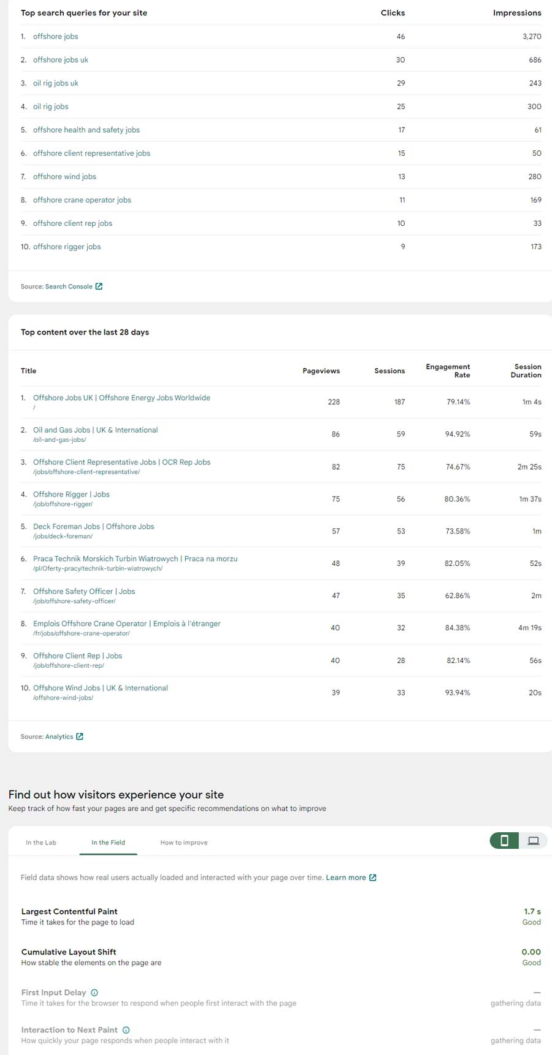
Task: Open the Search Console external link icon
Action: 99,286
